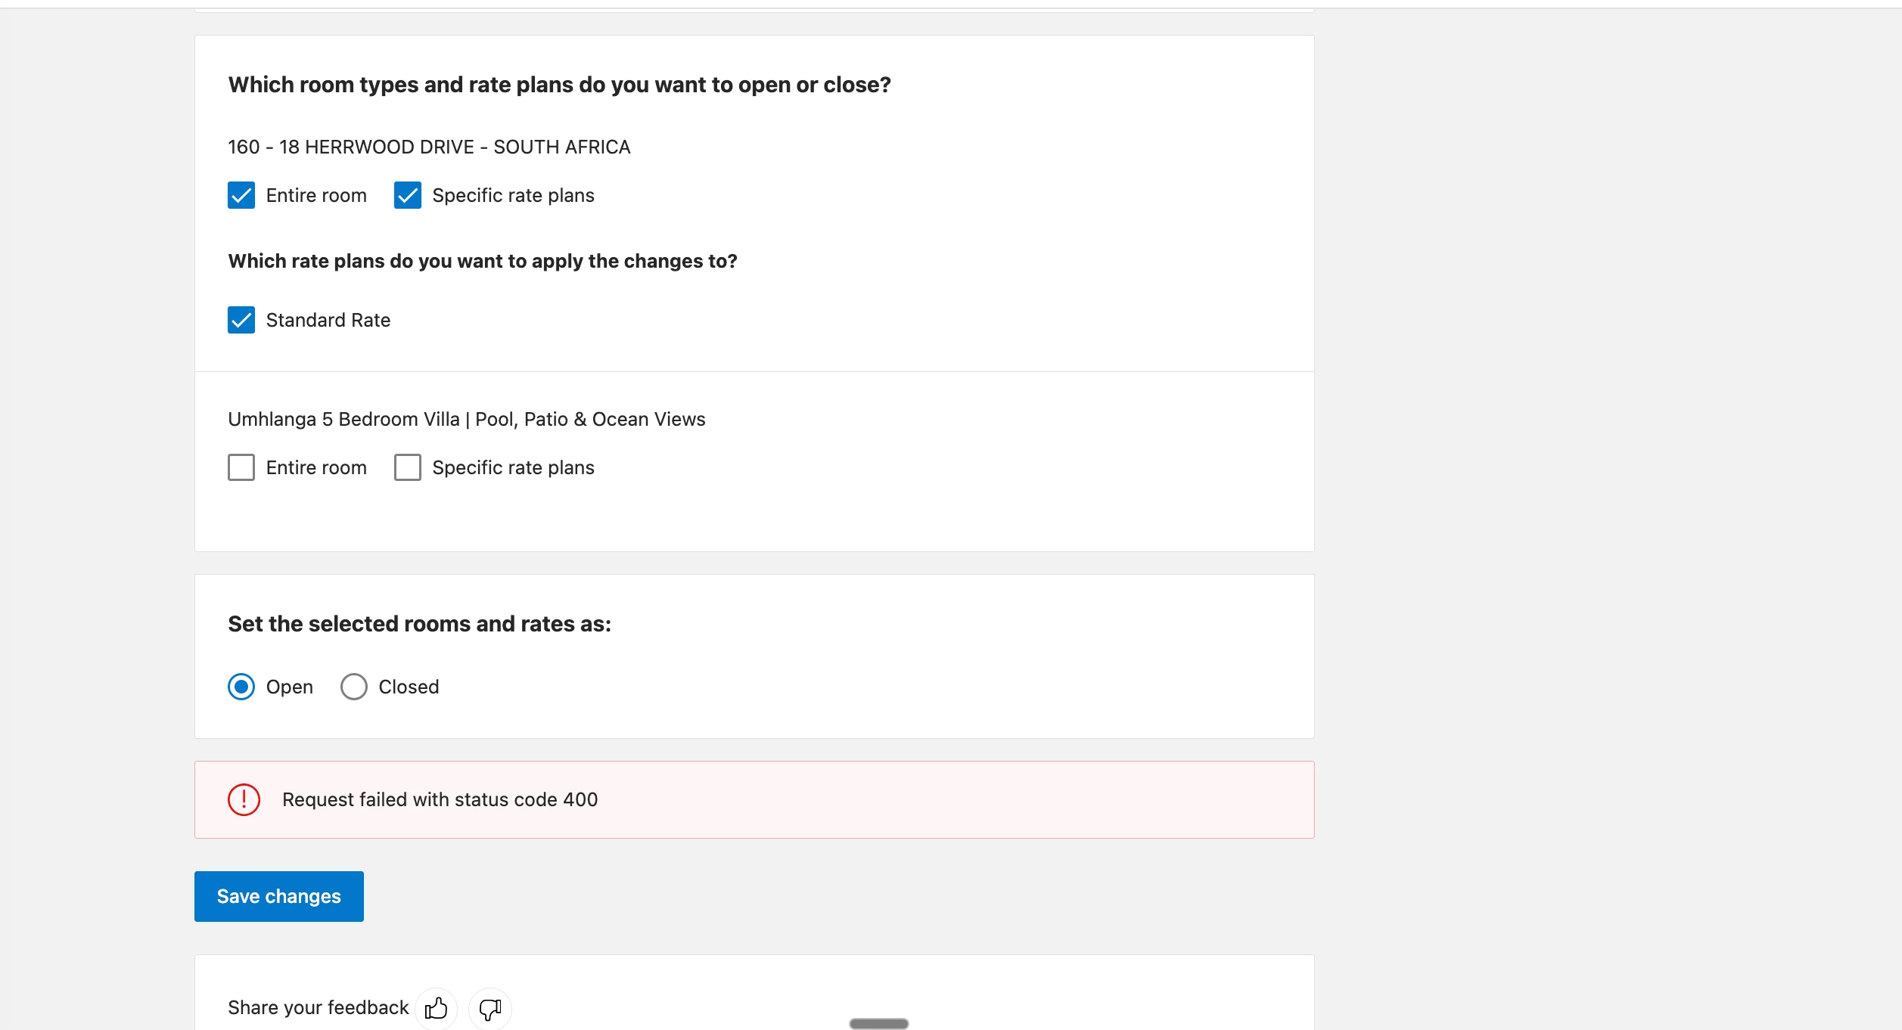Screen dimensions: 1902x1030
Task: Uncheck Entire room for Herrwood Drive
Action: point(241,195)
